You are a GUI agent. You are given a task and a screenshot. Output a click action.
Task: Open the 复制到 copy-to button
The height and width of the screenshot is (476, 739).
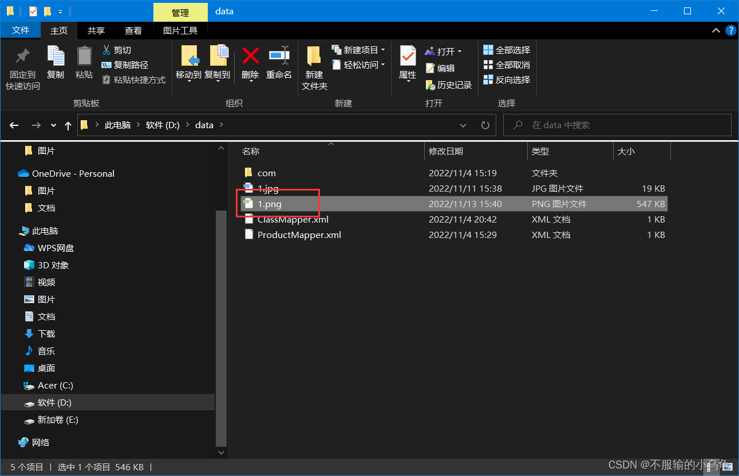[217, 63]
